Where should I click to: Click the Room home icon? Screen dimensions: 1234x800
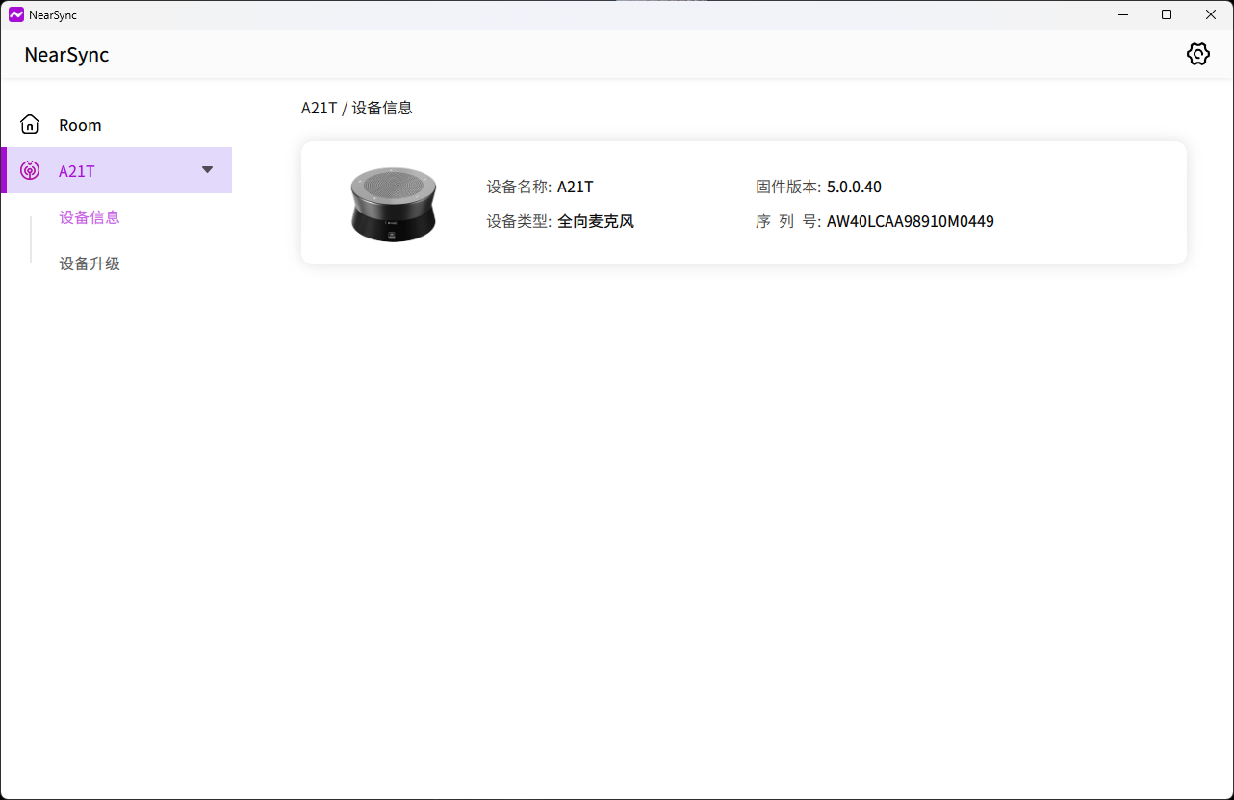pos(30,125)
